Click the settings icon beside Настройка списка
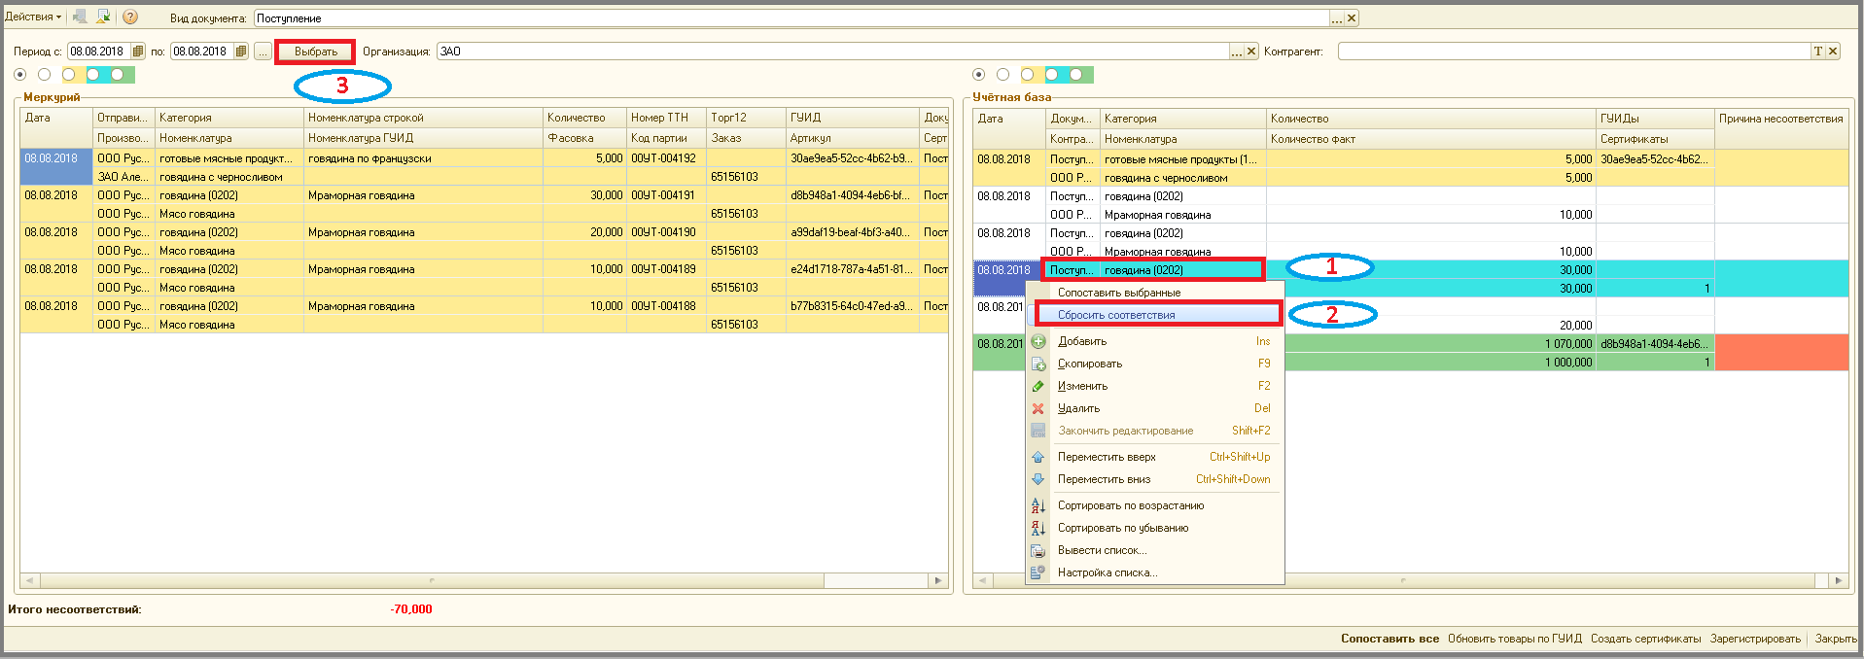Viewport: 1864px width, 659px height. point(1038,572)
